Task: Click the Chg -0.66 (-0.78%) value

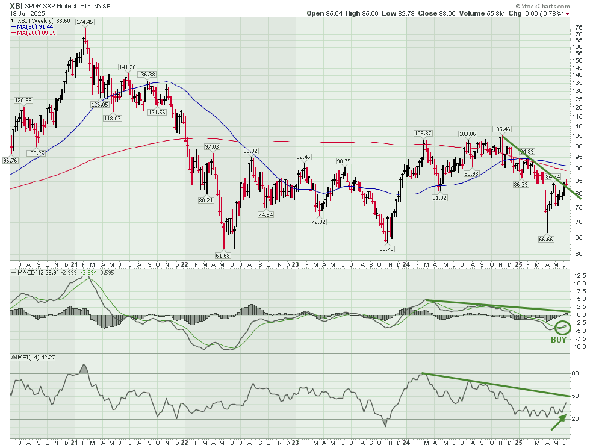Action: (536, 13)
